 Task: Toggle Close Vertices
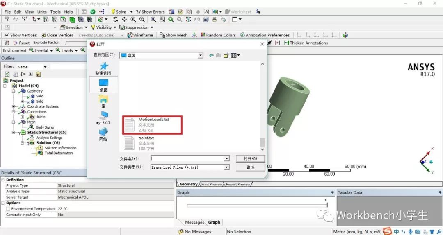57,35
